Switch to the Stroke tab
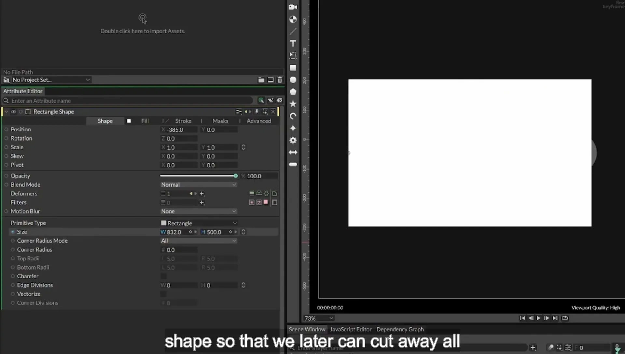This screenshot has height=354, width=625. pyautogui.click(x=183, y=121)
